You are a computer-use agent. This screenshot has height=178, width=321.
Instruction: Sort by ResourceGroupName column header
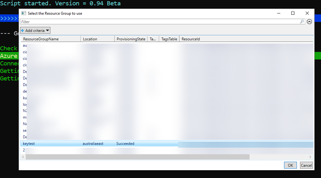[41, 39]
